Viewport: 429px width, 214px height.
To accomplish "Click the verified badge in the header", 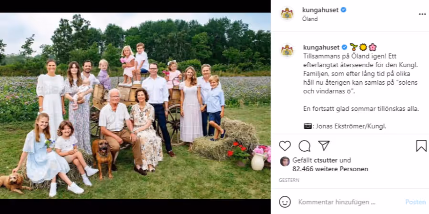I will [343, 10].
